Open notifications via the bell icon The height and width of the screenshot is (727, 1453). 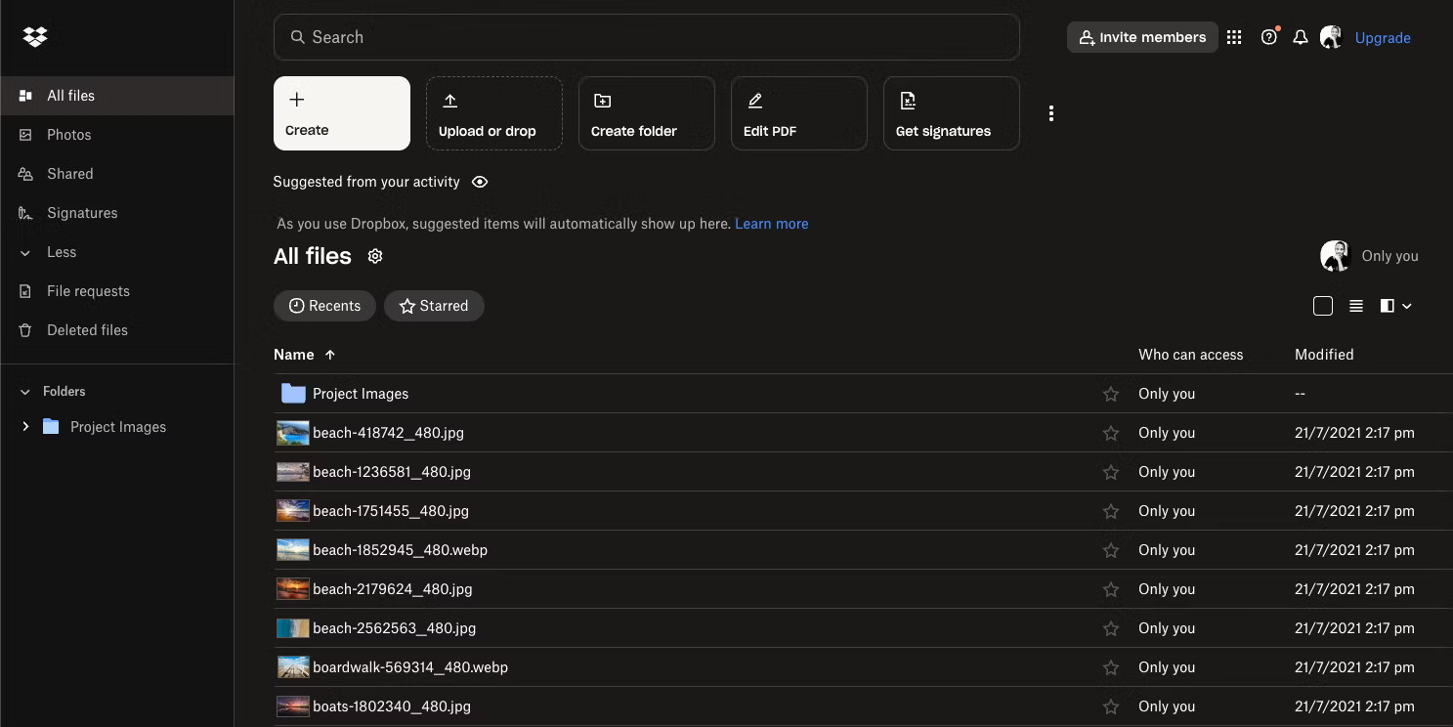point(1301,36)
